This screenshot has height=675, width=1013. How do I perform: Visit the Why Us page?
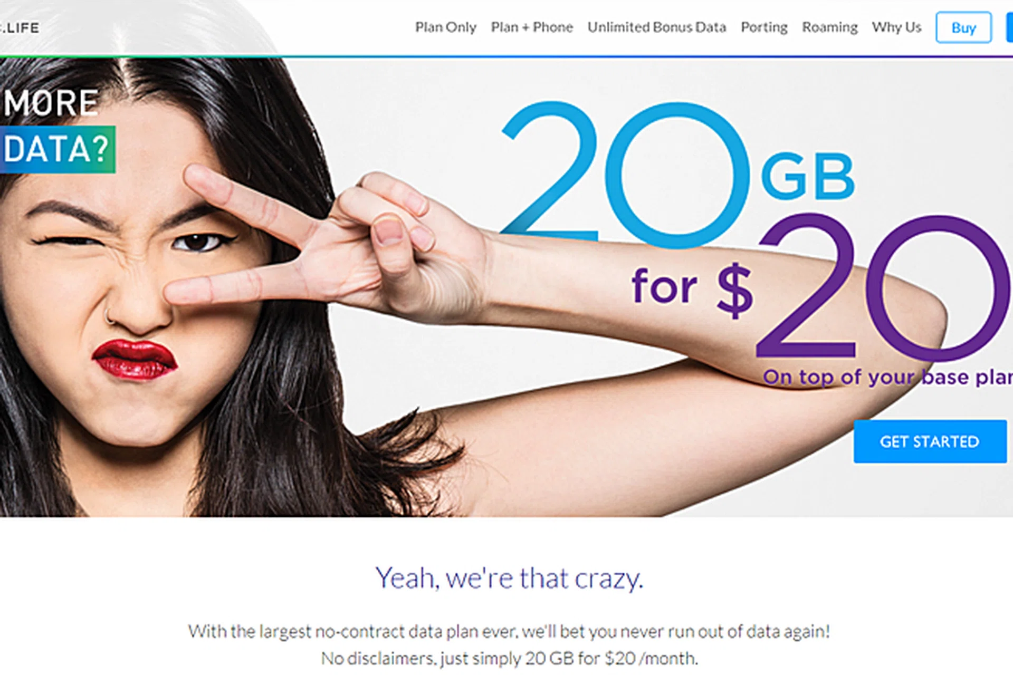coord(896,27)
